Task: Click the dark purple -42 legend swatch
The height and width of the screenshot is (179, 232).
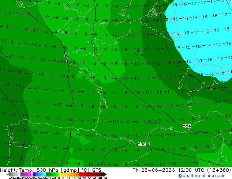Action: [22, 174]
